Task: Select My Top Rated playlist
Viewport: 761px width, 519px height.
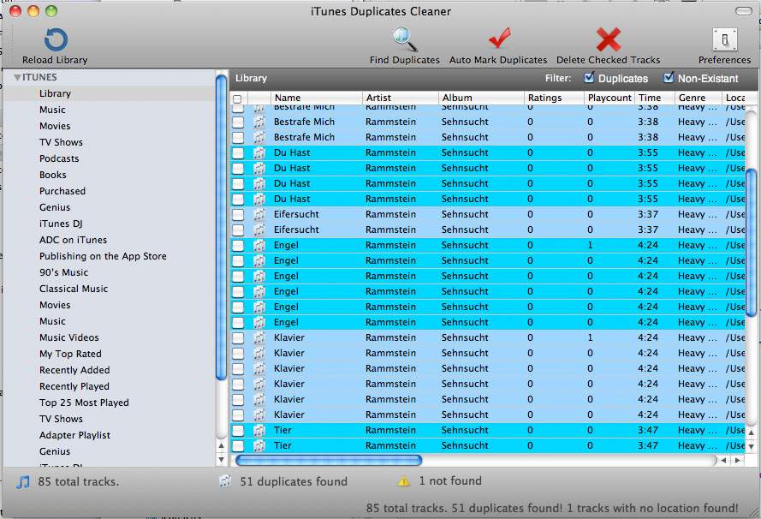Action: (70, 354)
